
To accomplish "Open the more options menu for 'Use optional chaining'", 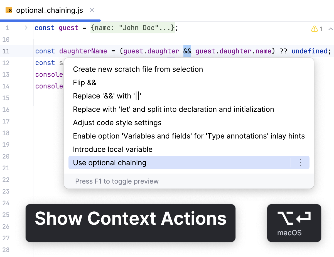I will (x=301, y=162).
